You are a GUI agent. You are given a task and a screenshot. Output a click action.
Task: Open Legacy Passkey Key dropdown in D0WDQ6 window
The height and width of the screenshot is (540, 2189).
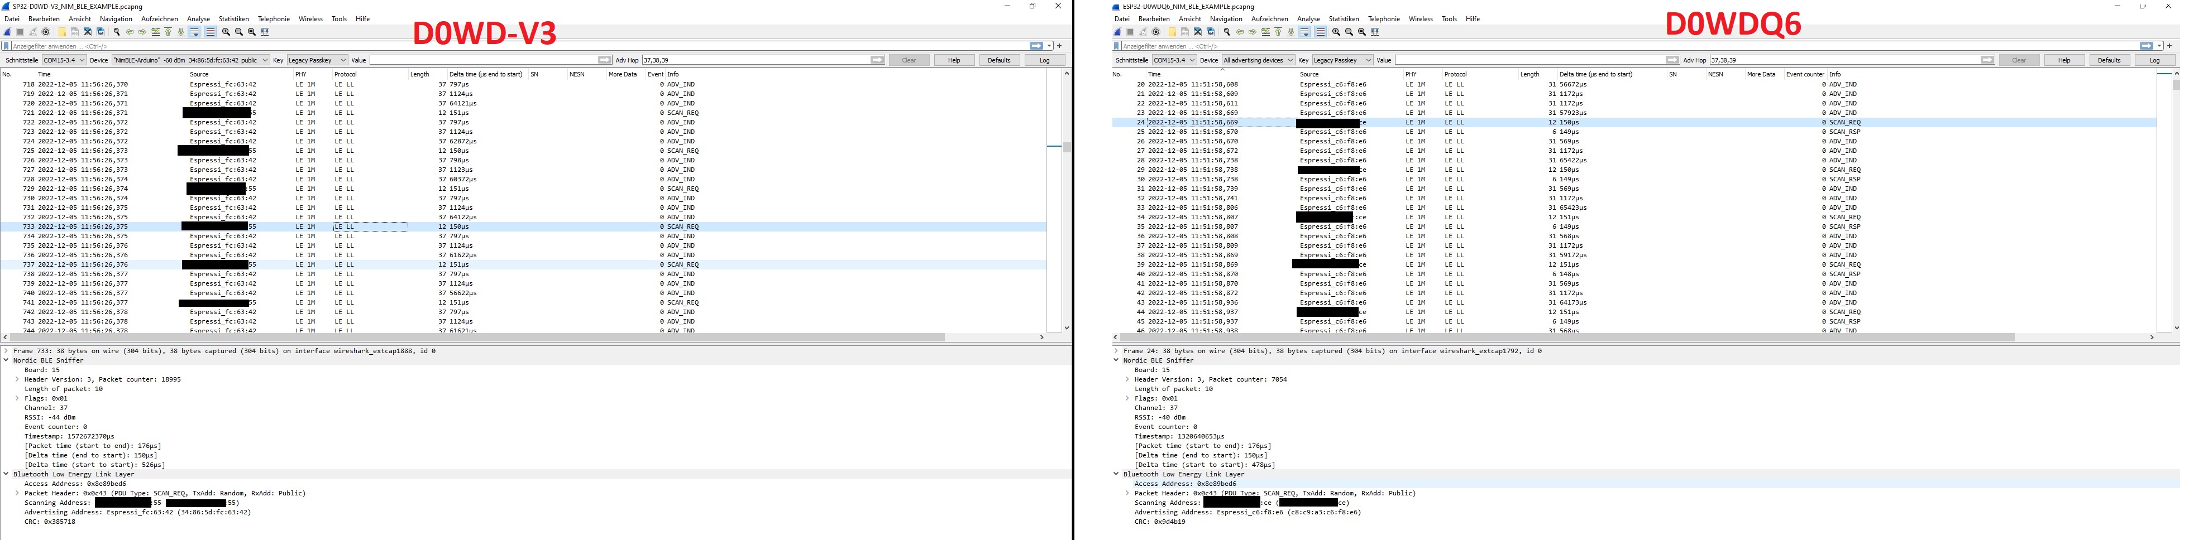point(1342,60)
